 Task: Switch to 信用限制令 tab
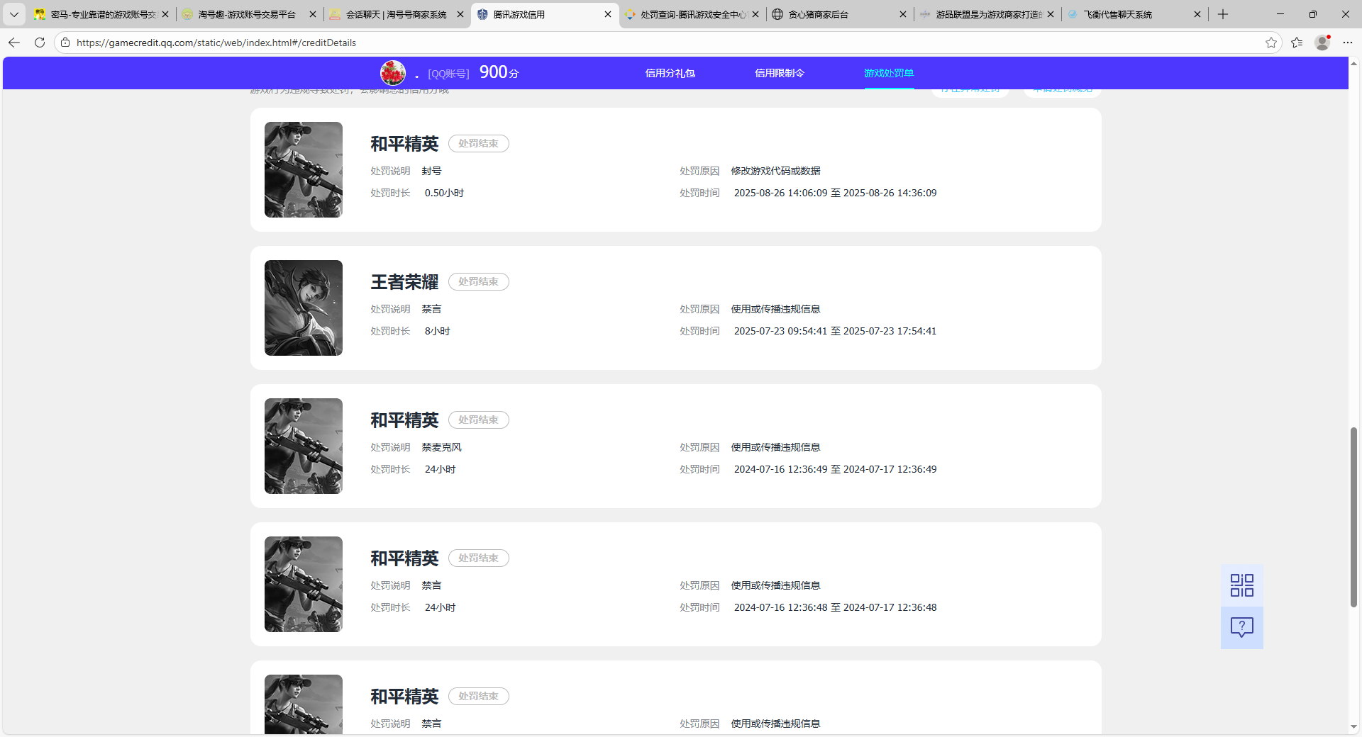point(779,73)
